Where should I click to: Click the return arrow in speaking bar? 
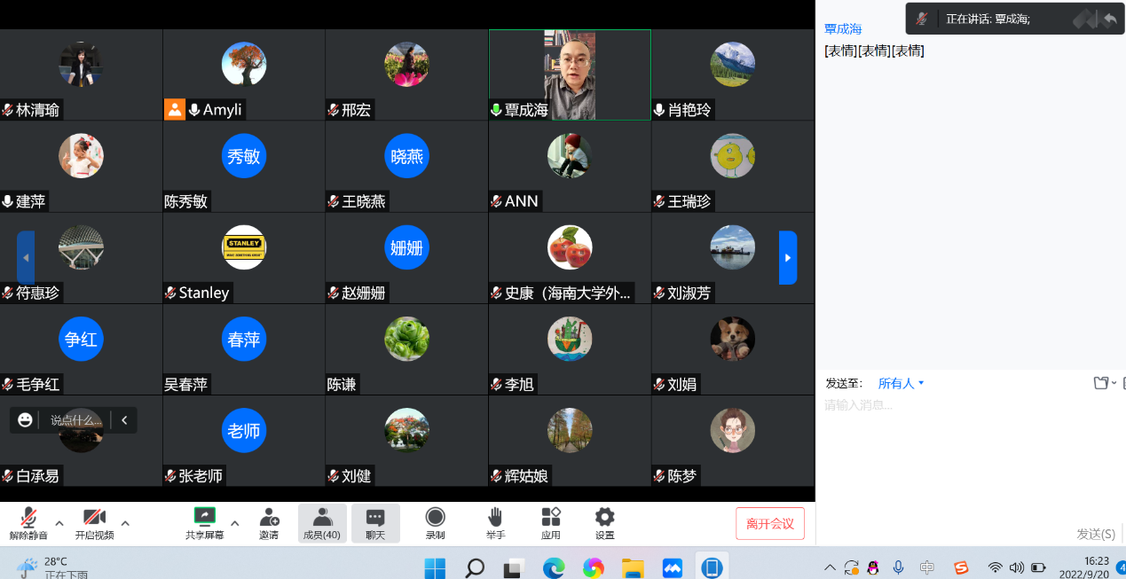coord(1109,18)
